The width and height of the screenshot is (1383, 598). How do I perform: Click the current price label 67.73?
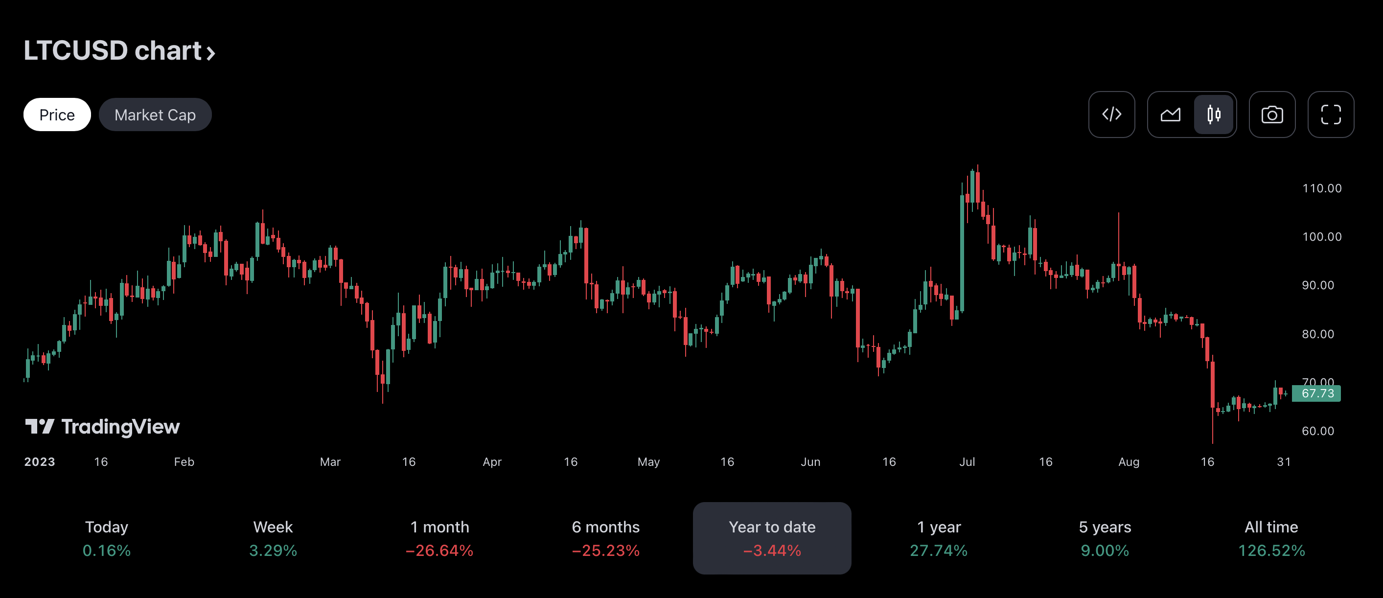coord(1317,393)
